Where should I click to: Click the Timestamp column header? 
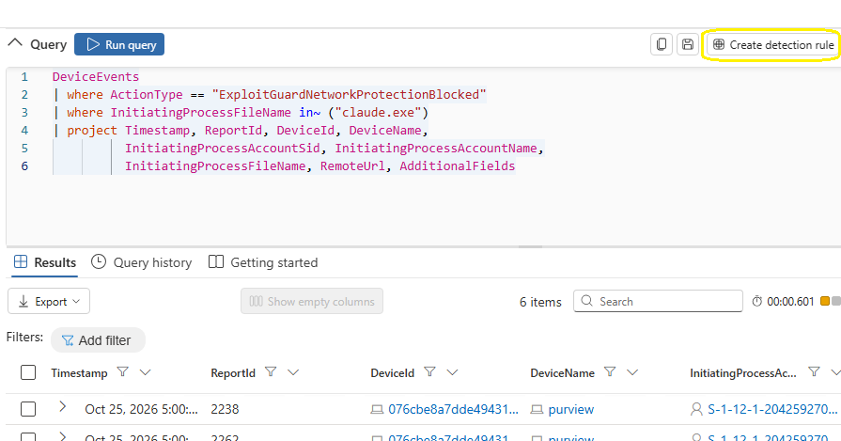click(x=79, y=373)
